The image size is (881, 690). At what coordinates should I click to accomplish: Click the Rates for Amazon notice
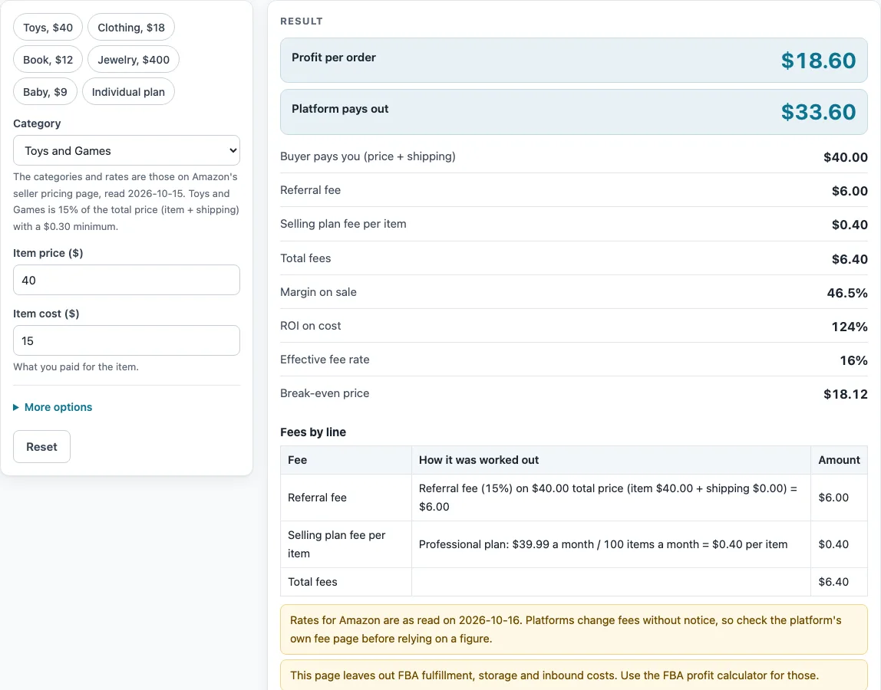pyautogui.click(x=574, y=629)
